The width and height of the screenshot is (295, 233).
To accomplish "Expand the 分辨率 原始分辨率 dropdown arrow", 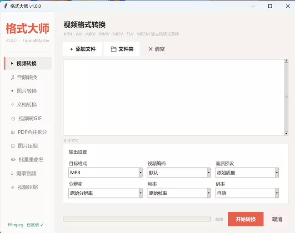I will pyautogui.click(x=140, y=193).
